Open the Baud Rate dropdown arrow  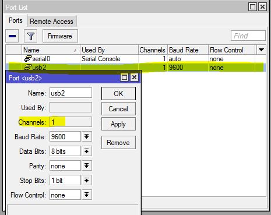pos(87,136)
